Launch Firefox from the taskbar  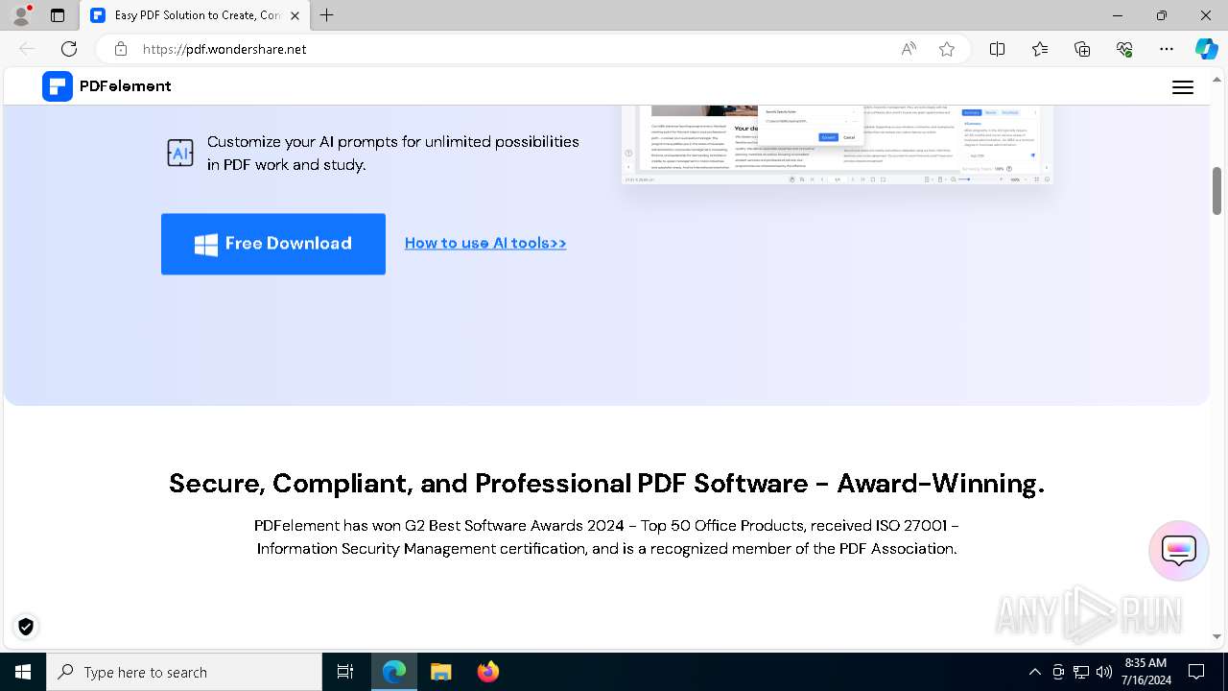(488, 672)
